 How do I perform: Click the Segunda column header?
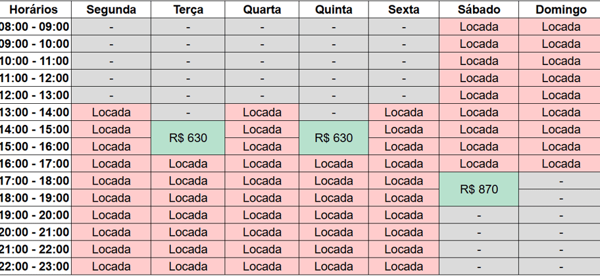pyautogui.click(x=111, y=10)
